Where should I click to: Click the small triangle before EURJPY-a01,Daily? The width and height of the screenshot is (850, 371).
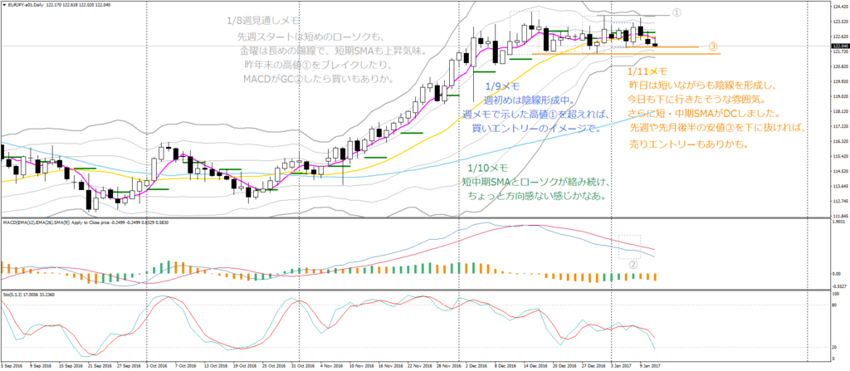pos(3,4)
